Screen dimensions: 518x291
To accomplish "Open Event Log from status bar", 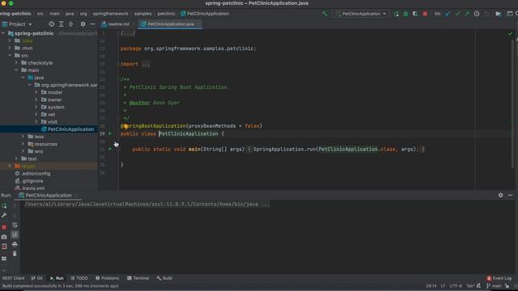I will click(x=499, y=278).
